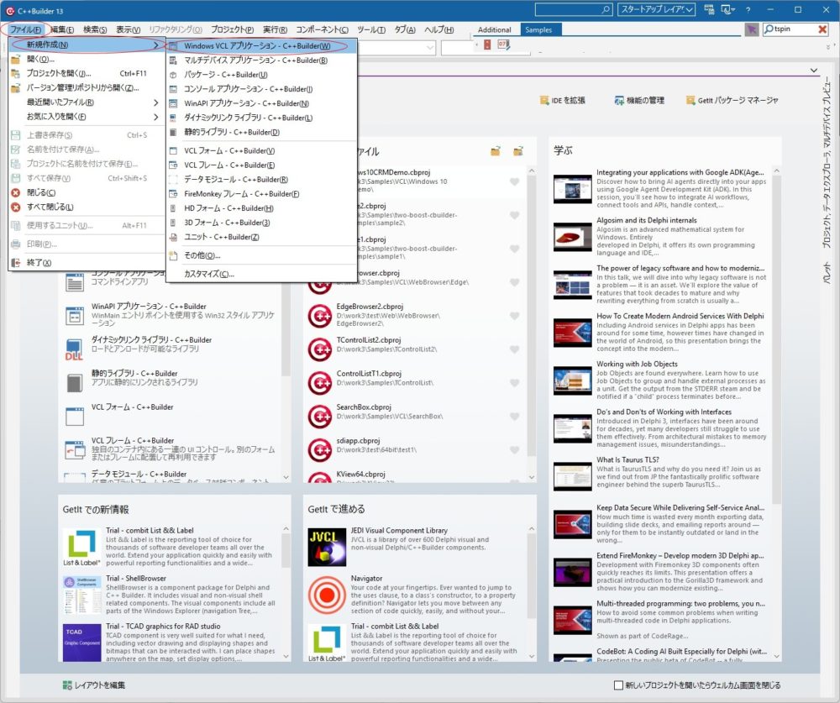Click the clear X in tspin search box

coord(822,29)
